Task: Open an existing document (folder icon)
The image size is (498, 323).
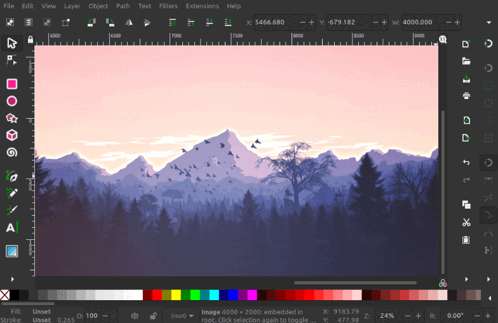Action: [x=466, y=61]
